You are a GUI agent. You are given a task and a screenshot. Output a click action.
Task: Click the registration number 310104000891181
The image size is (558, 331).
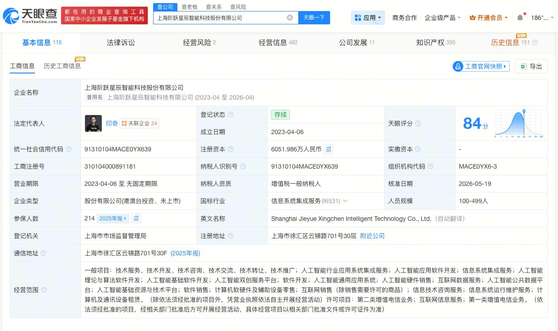[x=110, y=166]
